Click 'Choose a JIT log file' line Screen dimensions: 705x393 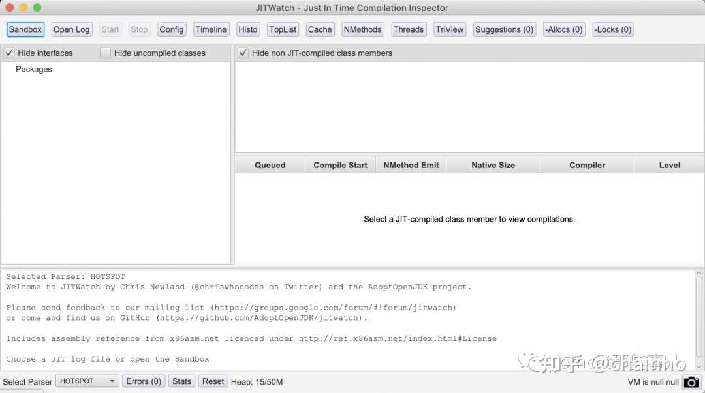108,359
